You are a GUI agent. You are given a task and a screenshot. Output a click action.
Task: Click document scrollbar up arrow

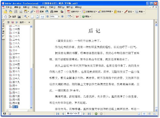(x=156, y=25)
